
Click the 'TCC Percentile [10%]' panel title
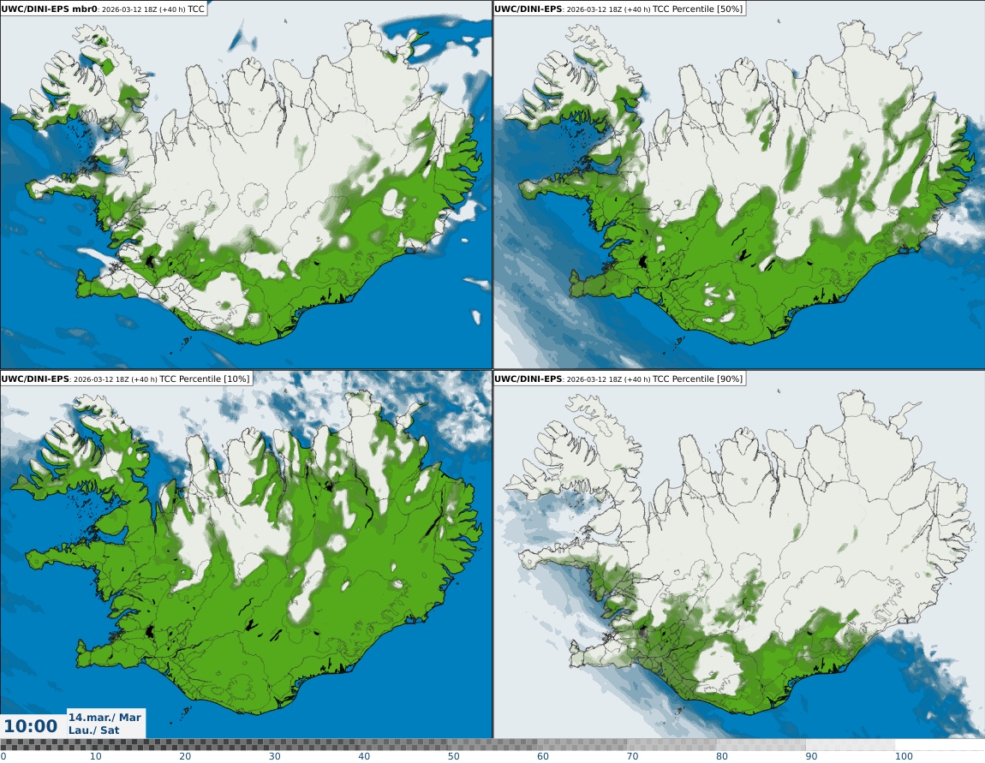click(x=126, y=379)
